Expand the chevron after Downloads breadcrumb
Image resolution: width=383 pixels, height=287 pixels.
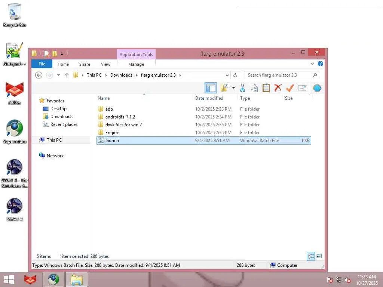(137, 75)
